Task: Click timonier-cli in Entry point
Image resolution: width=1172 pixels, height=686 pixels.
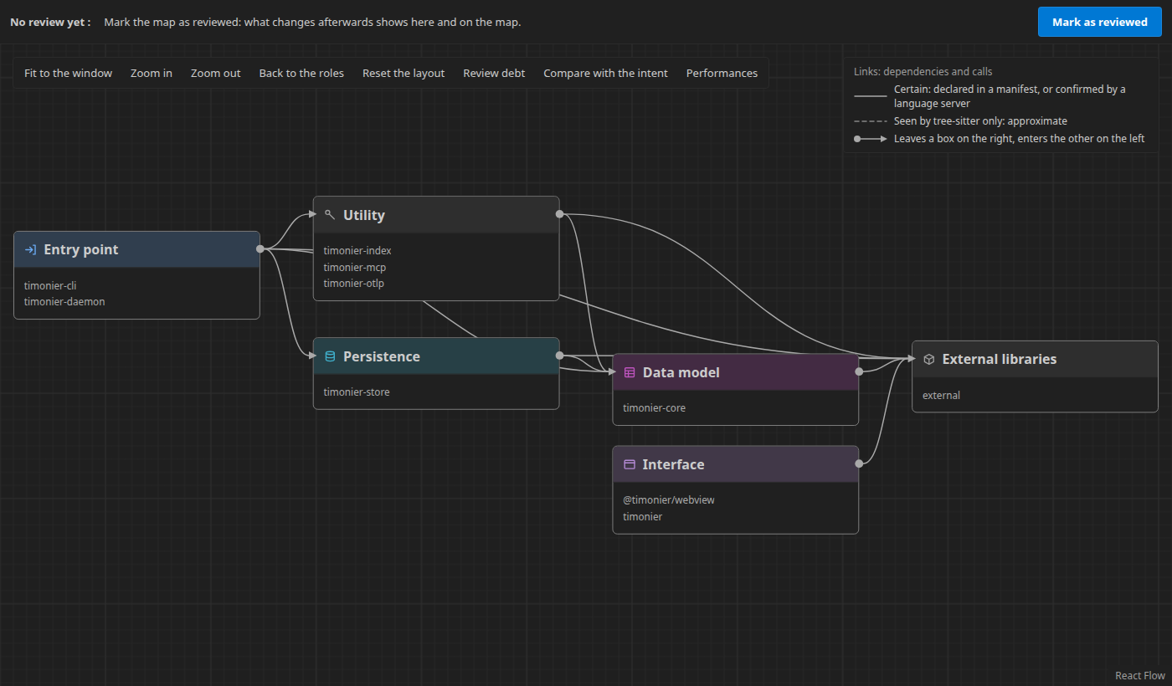Action: pyautogui.click(x=50, y=285)
